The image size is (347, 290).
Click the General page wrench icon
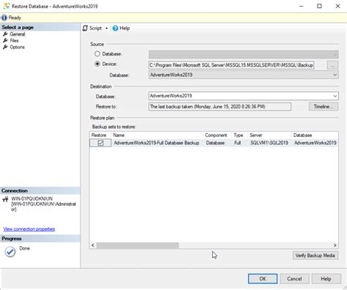(5, 34)
